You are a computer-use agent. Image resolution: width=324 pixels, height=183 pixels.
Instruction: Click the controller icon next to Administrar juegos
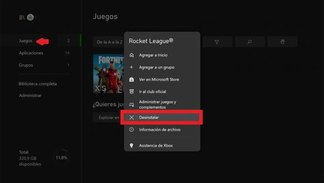[x=132, y=105]
